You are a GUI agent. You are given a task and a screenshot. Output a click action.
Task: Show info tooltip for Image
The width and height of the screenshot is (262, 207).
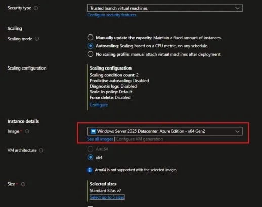point(27,131)
